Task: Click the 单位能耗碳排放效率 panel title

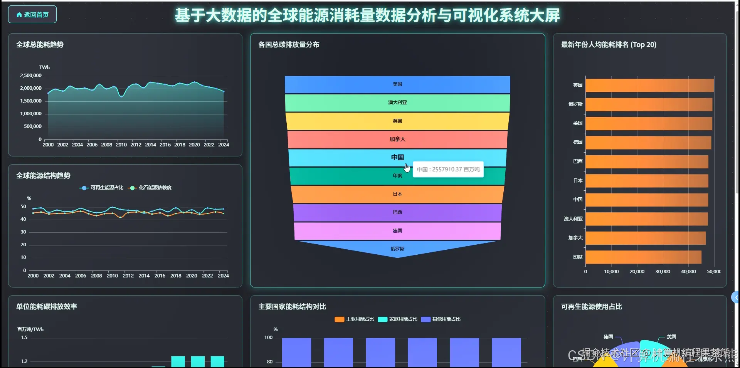Action: click(47, 307)
